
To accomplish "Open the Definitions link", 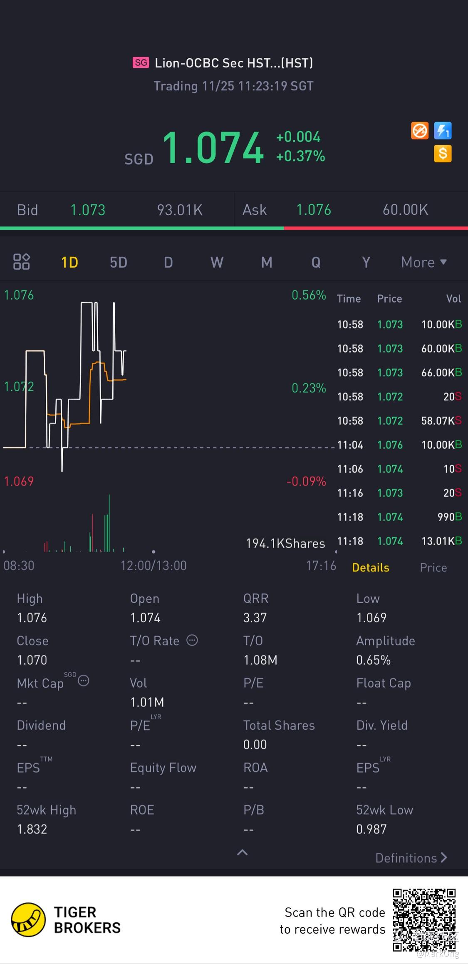I will coord(411,858).
